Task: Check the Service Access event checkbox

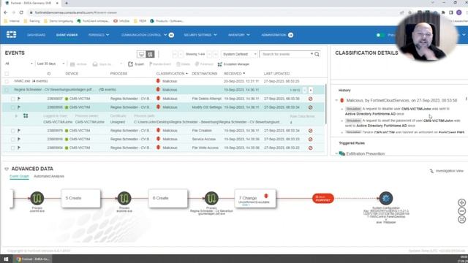Action: click(x=13, y=140)
